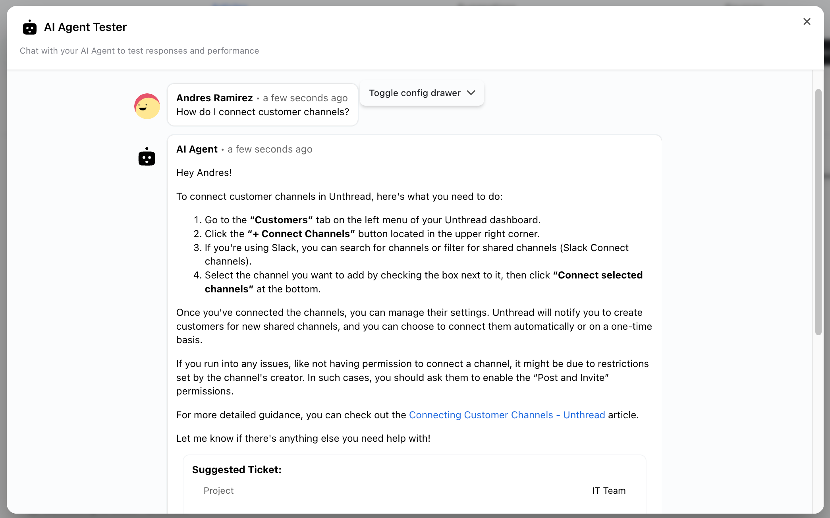
Task: Click the AI Agent Tester title text
Action: (x=85, y=27)
